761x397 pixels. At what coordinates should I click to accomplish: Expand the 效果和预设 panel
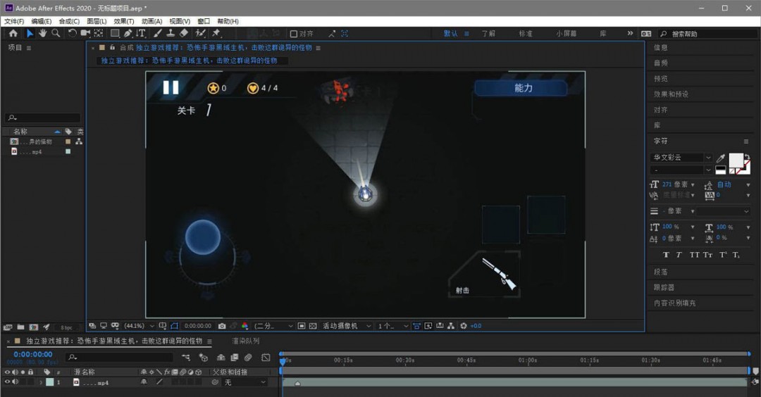[671, 94]
